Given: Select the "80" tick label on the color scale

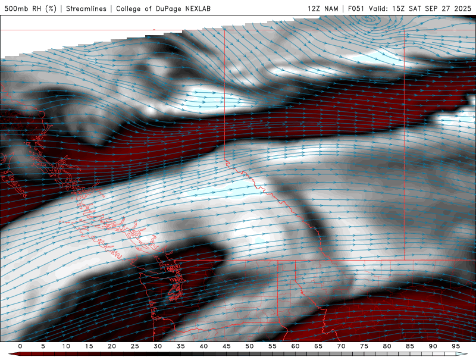Looking at the screenshot, I should point(387,346).
